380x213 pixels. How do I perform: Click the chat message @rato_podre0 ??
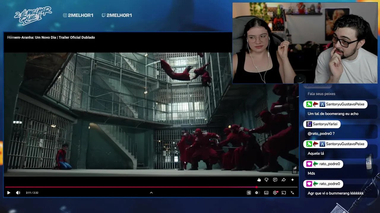click(321, 133)
